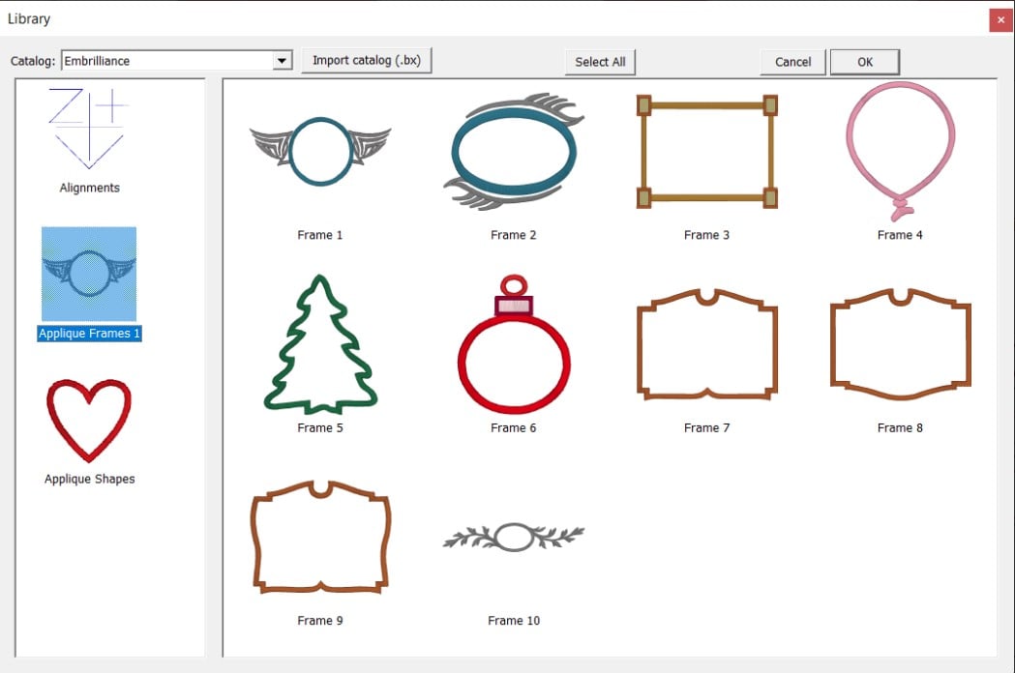Select the red ornament Frame 6
This screenshot has width=1015, height=673.
tap(514, 344)
